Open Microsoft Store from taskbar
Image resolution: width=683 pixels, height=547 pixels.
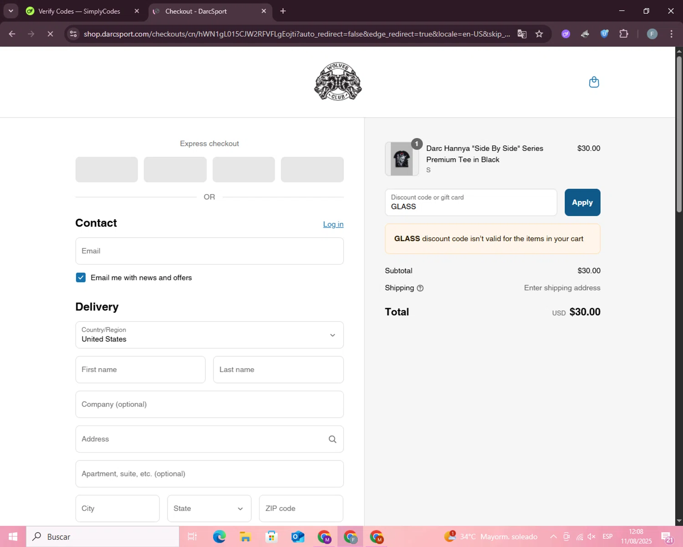click(271, 537)
